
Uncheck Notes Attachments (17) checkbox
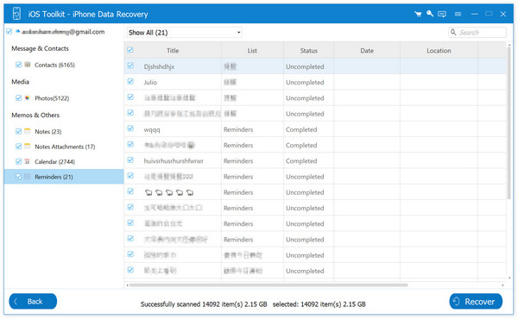click(x=18, y=147)
